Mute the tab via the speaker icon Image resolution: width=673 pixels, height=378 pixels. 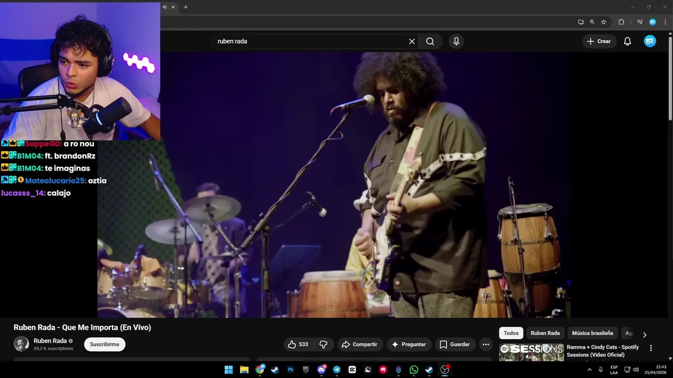pos(165,7)
